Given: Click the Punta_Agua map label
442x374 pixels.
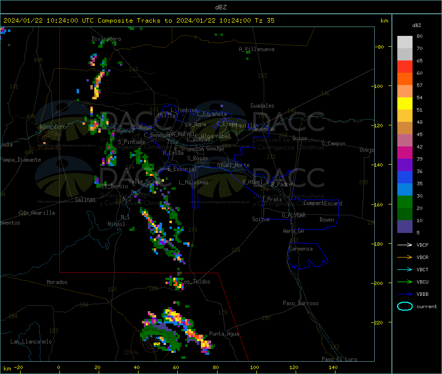Looking at the screenshot, I should [x=224, y=334].
